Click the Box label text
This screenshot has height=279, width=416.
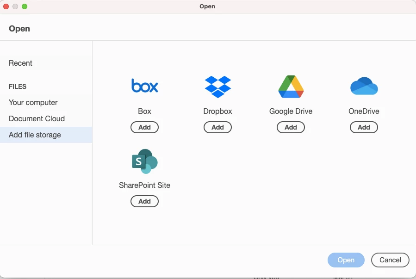(x=144, y=111)
